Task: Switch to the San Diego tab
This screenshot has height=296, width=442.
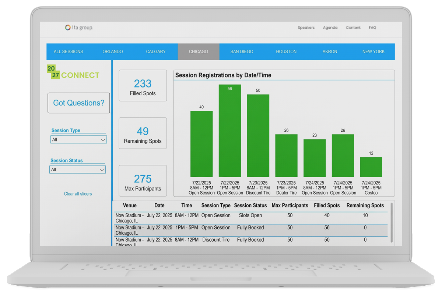Action: (x=242, y=52)
